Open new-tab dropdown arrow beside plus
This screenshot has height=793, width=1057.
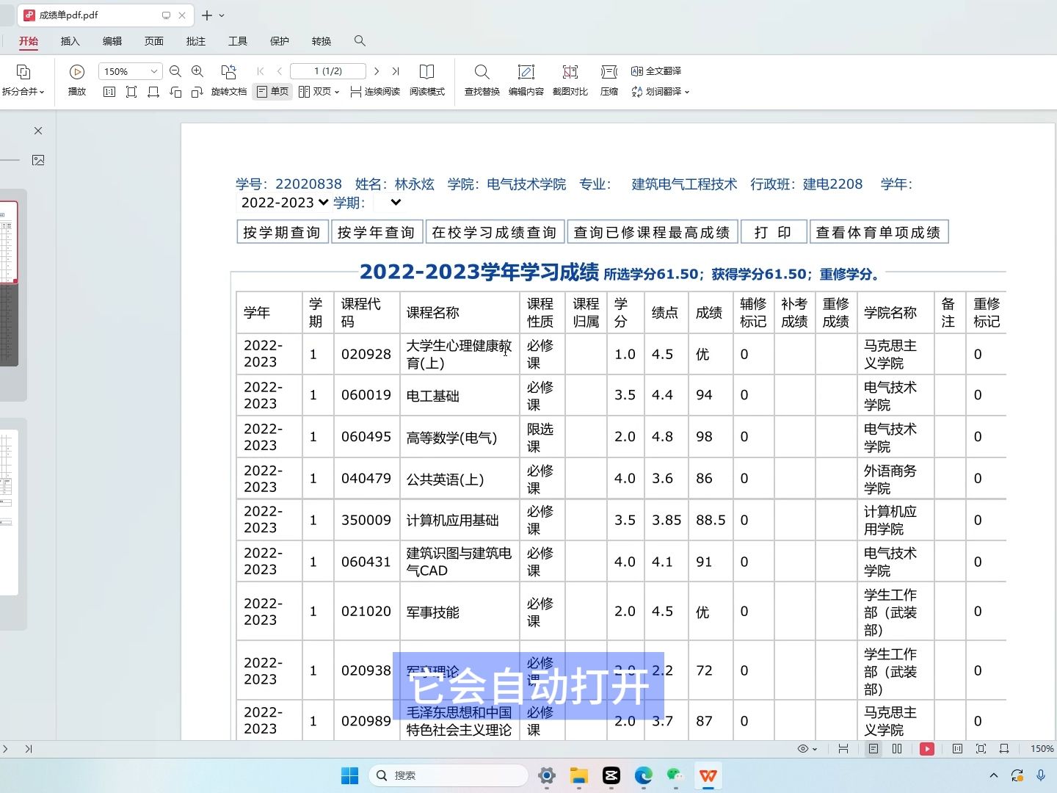(x=222, y=15)
